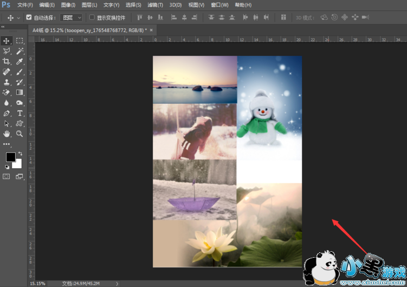Pick the Eyedropper tool

[x=20, y=61]
